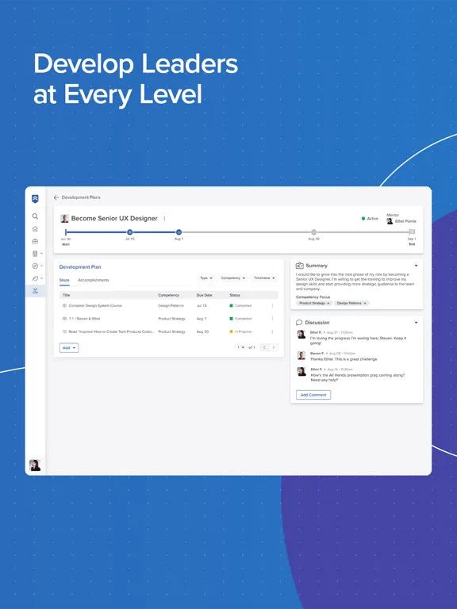The image size is (457, 609).
Task: Click the leaf-shaped sidebar icon
Action: click(35, 278)
